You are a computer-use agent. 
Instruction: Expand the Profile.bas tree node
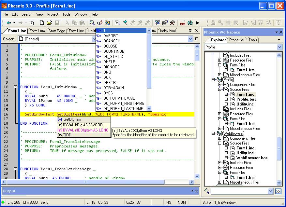click(226, 99)
